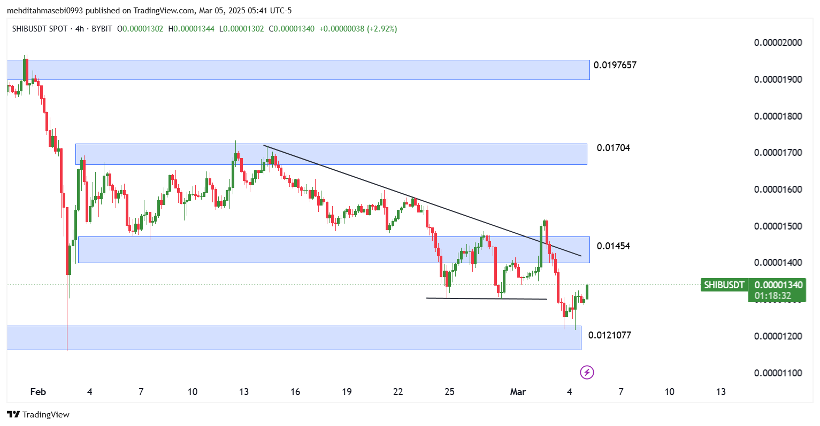Select the bottom support zone rectangle

(294, 338)
